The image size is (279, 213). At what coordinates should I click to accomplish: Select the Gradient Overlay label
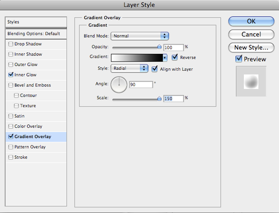pos(33,137)
